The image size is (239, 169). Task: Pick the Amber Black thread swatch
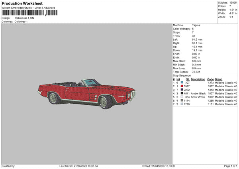(x=182, y=93)
